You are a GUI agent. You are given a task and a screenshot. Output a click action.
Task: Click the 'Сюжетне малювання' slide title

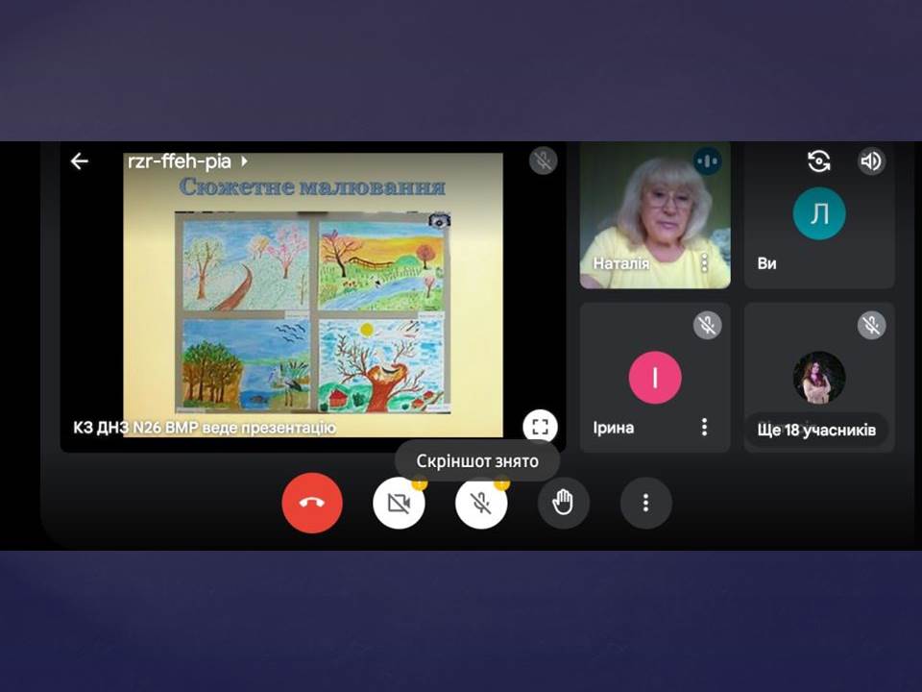(x=312, y=187)
